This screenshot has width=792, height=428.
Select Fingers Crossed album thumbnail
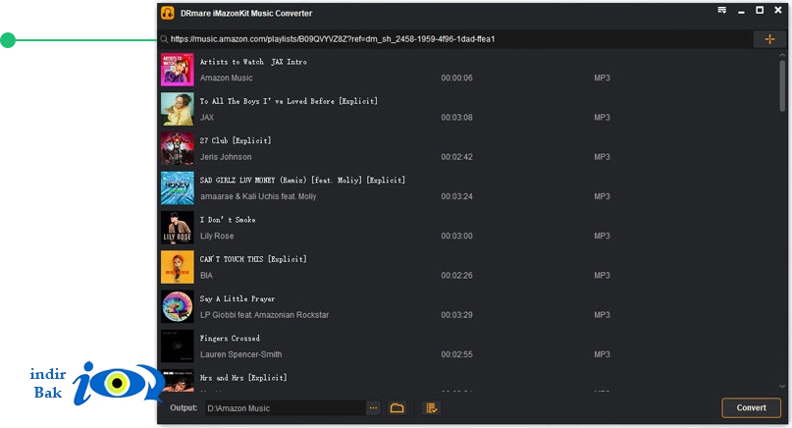click(x=178, y=347)
